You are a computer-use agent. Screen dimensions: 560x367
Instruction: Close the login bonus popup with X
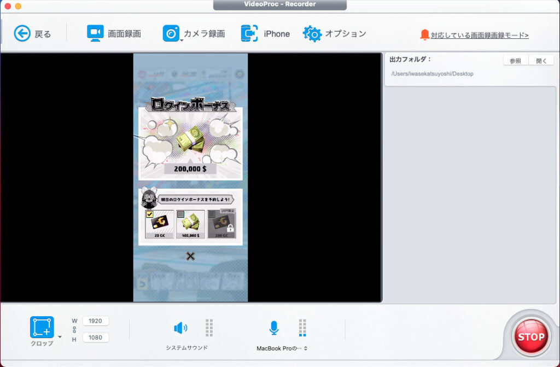[x=190, y=256]
